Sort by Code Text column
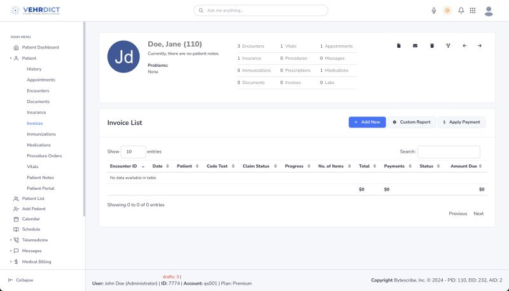Image resolution: width=509 pixels, height=291 pixels. click(x=220, y=166)
